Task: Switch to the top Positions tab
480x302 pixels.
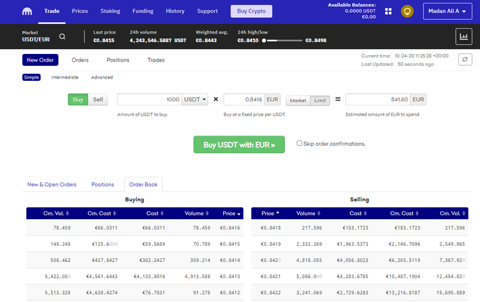Action: (118, 60)
